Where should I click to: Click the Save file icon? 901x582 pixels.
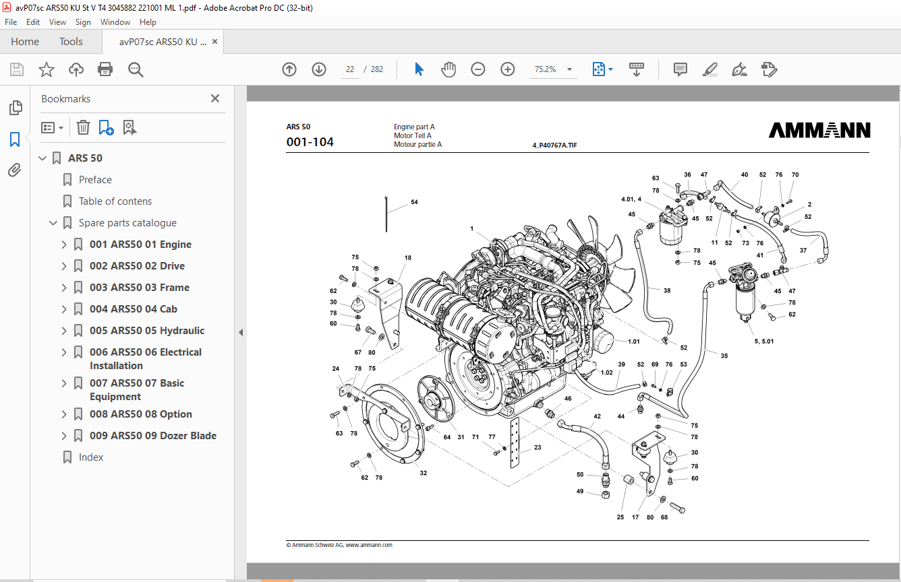click(17, 69)
